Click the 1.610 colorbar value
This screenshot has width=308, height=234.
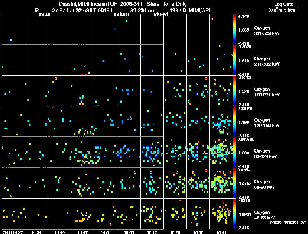[244, 61]
